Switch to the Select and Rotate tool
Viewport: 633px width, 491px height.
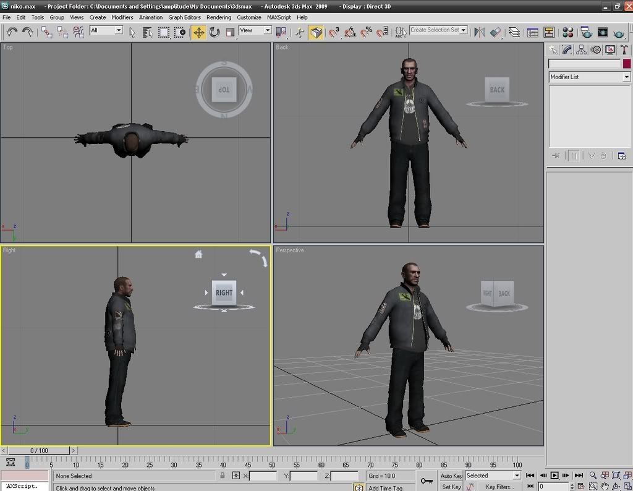[x=215, y=32]
